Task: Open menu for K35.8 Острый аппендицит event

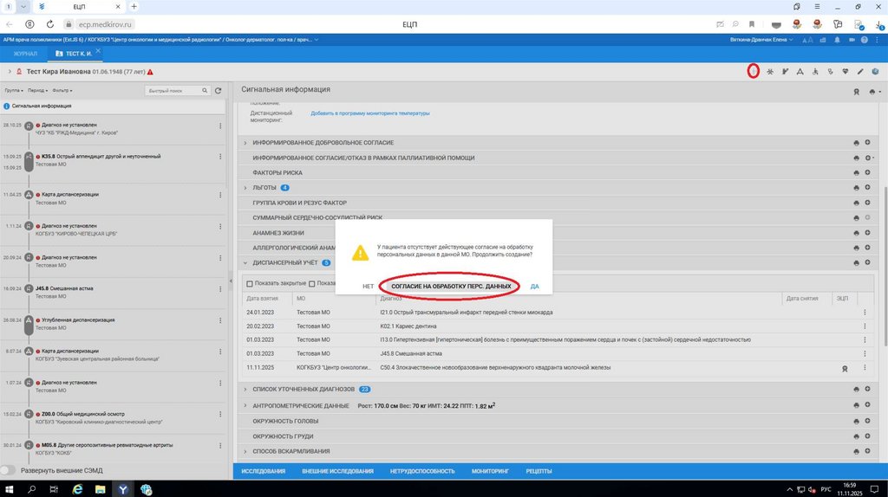Action: (220, 157)
